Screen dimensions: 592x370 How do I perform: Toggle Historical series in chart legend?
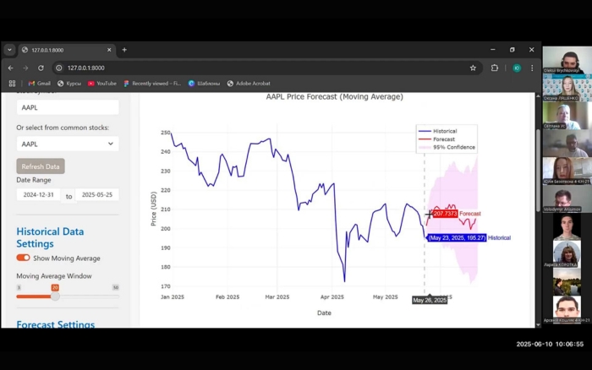pos(444,131)
